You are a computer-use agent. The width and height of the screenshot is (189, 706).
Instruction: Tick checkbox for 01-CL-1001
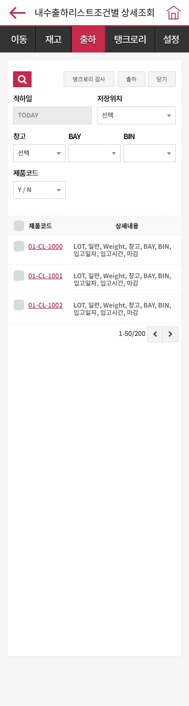pyautogui.click(x=19, y=275)
